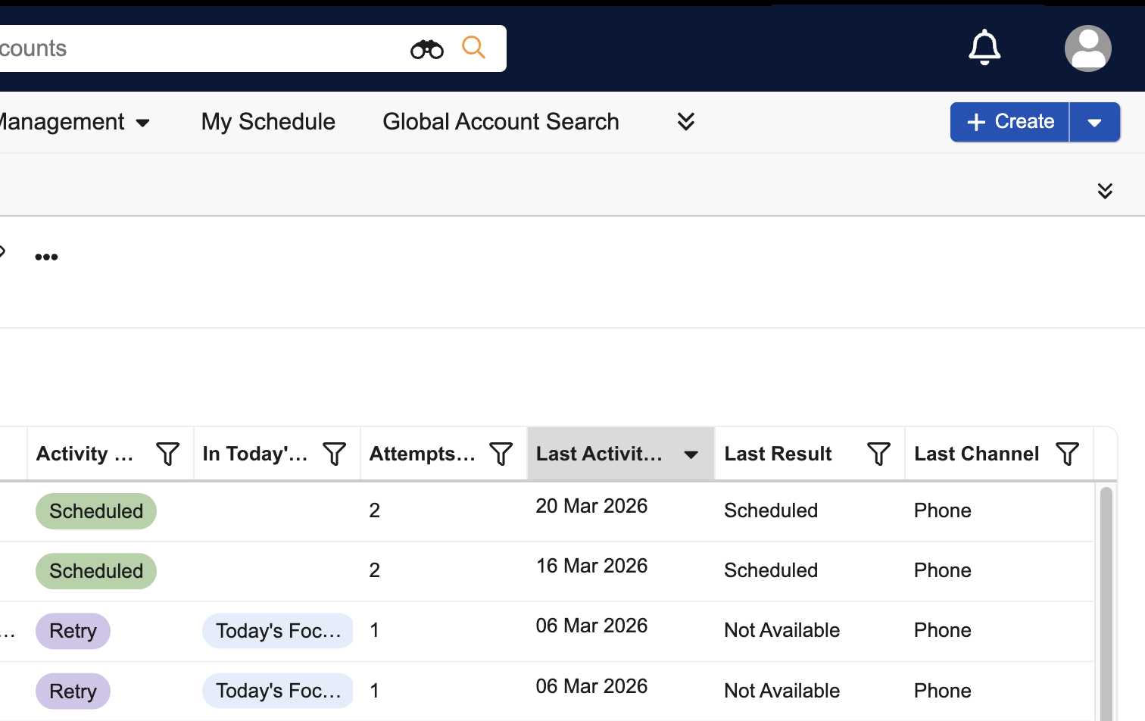Open Global Account Search tab
The width and height of the screenshot is (1145, 721).
pos(501,122)
